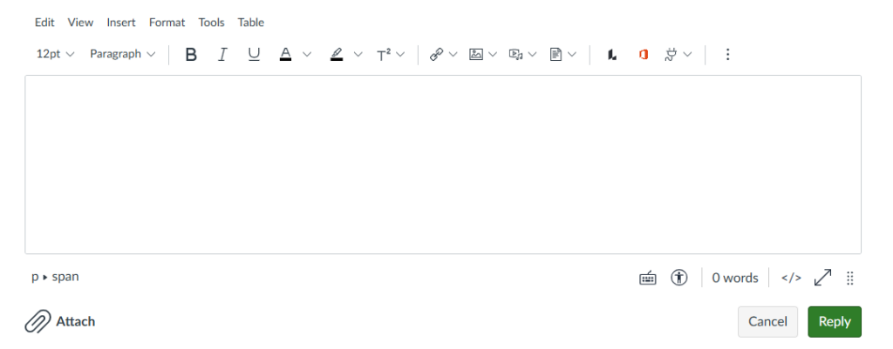Click the Documents icon in toolbar

(x=556, y=55)
